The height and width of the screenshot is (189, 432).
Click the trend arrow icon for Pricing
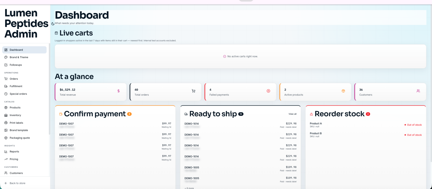point(6,159)
